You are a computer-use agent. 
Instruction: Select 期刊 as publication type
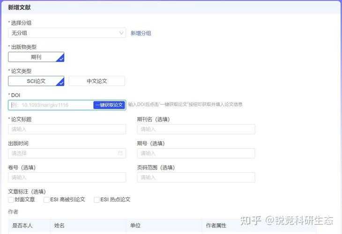36,57
